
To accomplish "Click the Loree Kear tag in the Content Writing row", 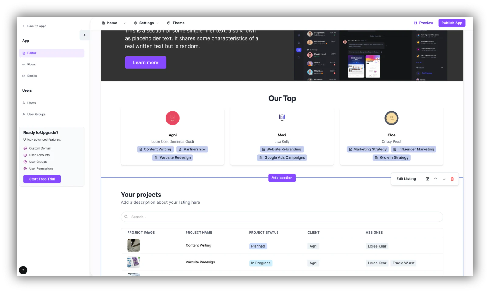I will 377,246.
